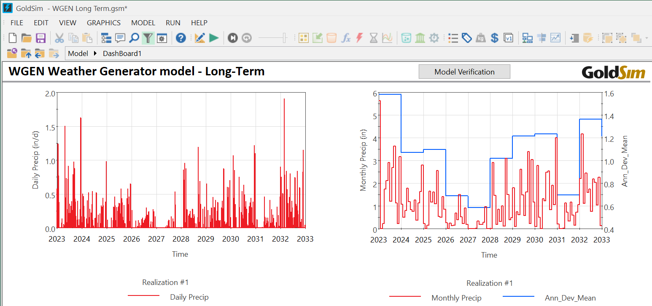The width and height of the screenshot is (652, 306).
Task: Click the orange database with lightning icon
Action: point(588,38)
